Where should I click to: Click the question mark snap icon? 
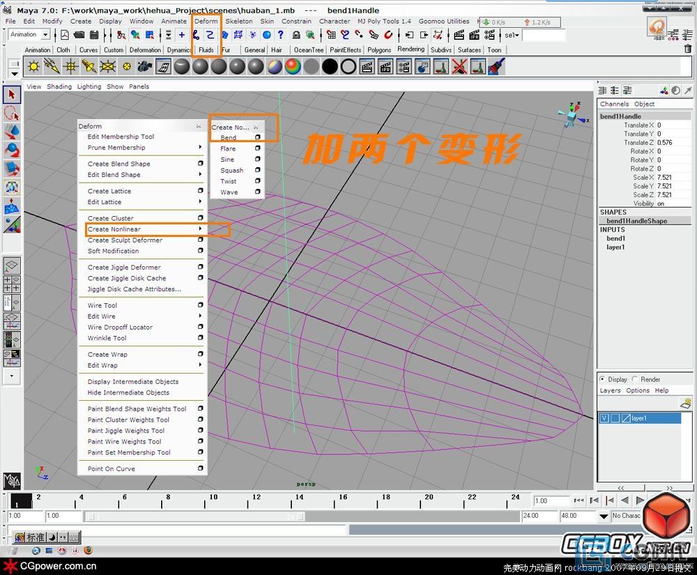click(280, 35)
